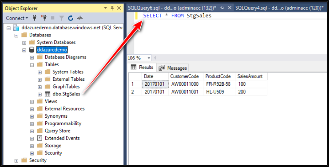Screen dimensions: 329x167
Task: Toggle auto-hide pin on Object Explorer
Action: tap(112, 8)
